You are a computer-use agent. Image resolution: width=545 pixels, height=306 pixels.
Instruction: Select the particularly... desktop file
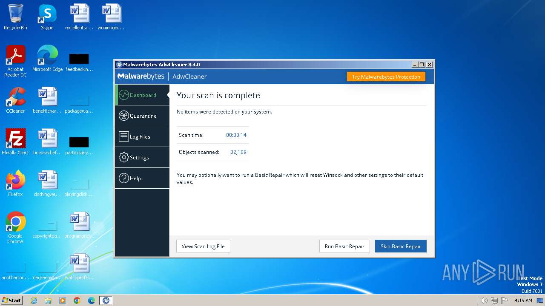(x=79, y=145)
